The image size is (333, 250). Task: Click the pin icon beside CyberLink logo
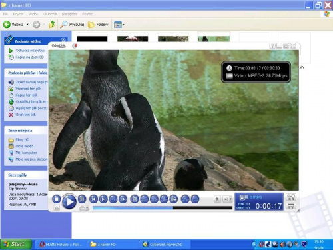click(75, 46)
